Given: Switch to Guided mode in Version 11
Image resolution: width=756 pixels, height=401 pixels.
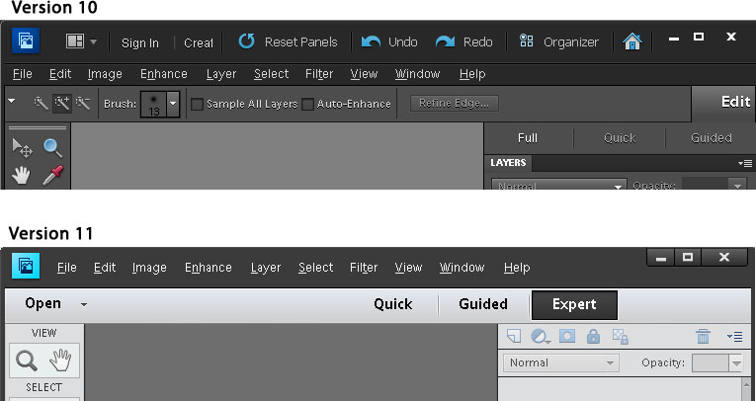Looking at the screenshot, I should pyautogui.click(x=483, y=304).
